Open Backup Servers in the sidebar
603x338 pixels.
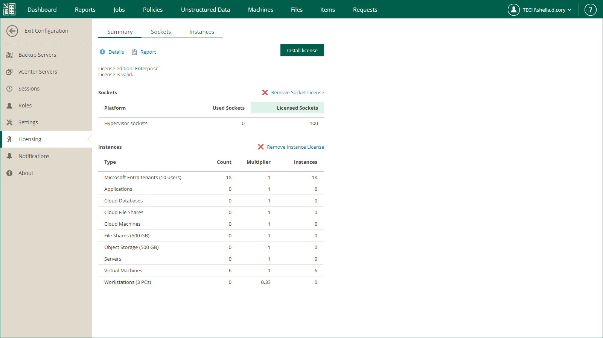pyautogui.click(x=37, y=55)
